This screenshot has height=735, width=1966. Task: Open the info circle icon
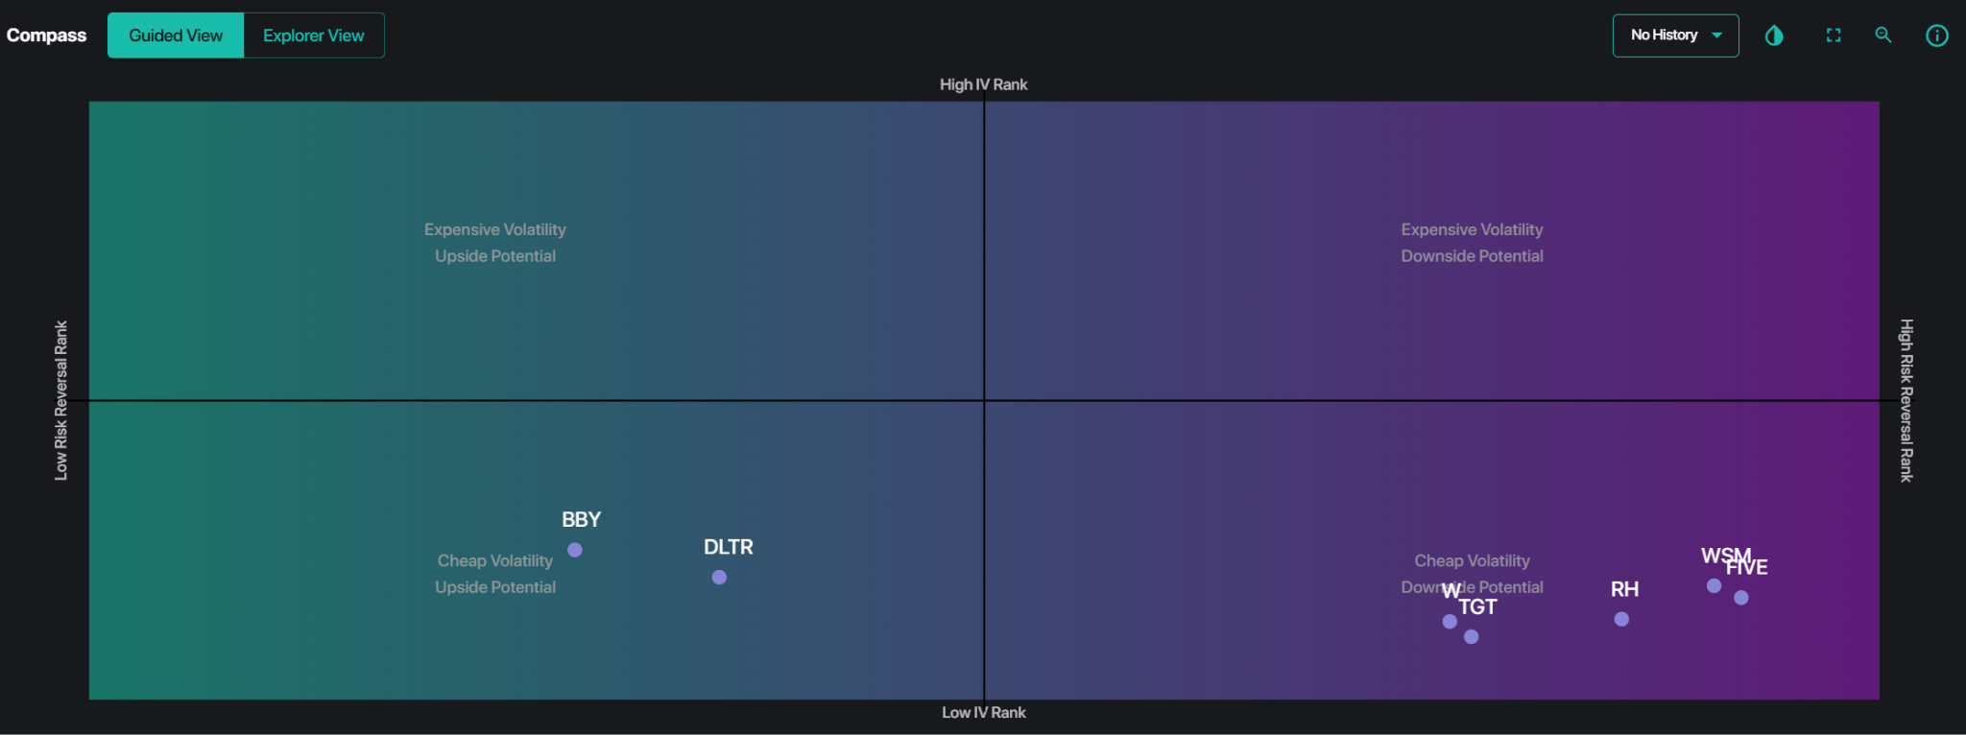tap(1937, 36)
